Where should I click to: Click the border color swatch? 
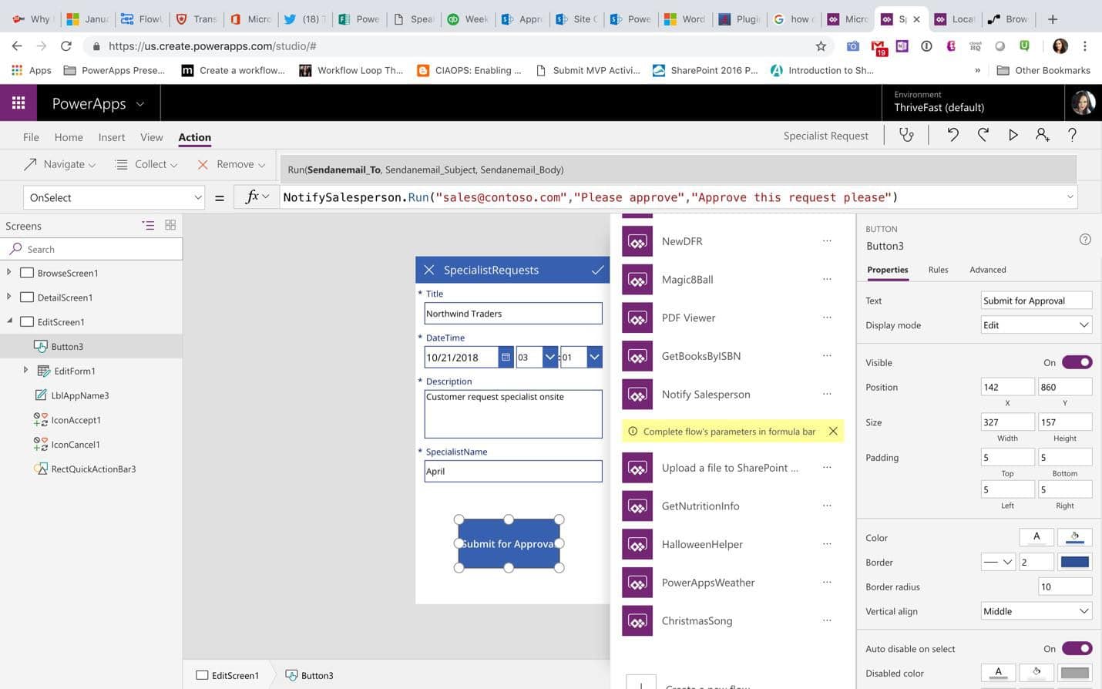coord(1074,562)
